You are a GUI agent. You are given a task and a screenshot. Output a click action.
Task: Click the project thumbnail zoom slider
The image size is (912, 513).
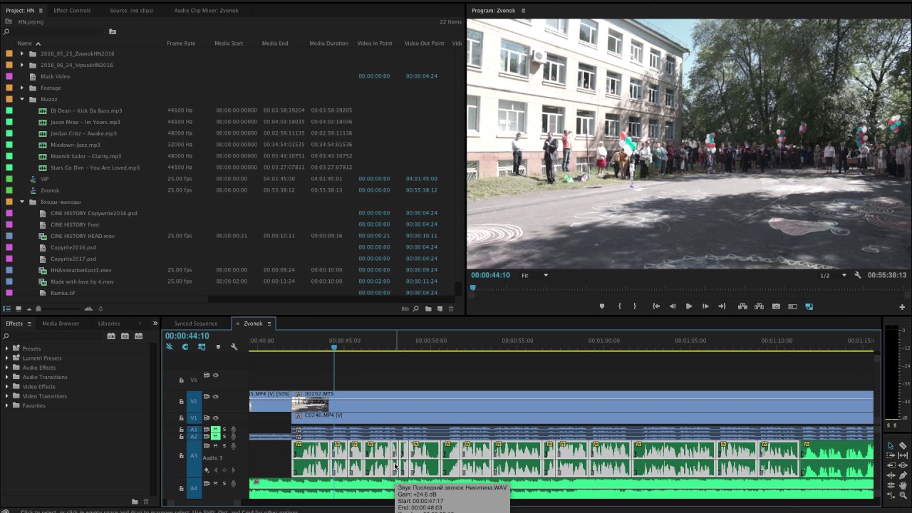click(38, 309)
